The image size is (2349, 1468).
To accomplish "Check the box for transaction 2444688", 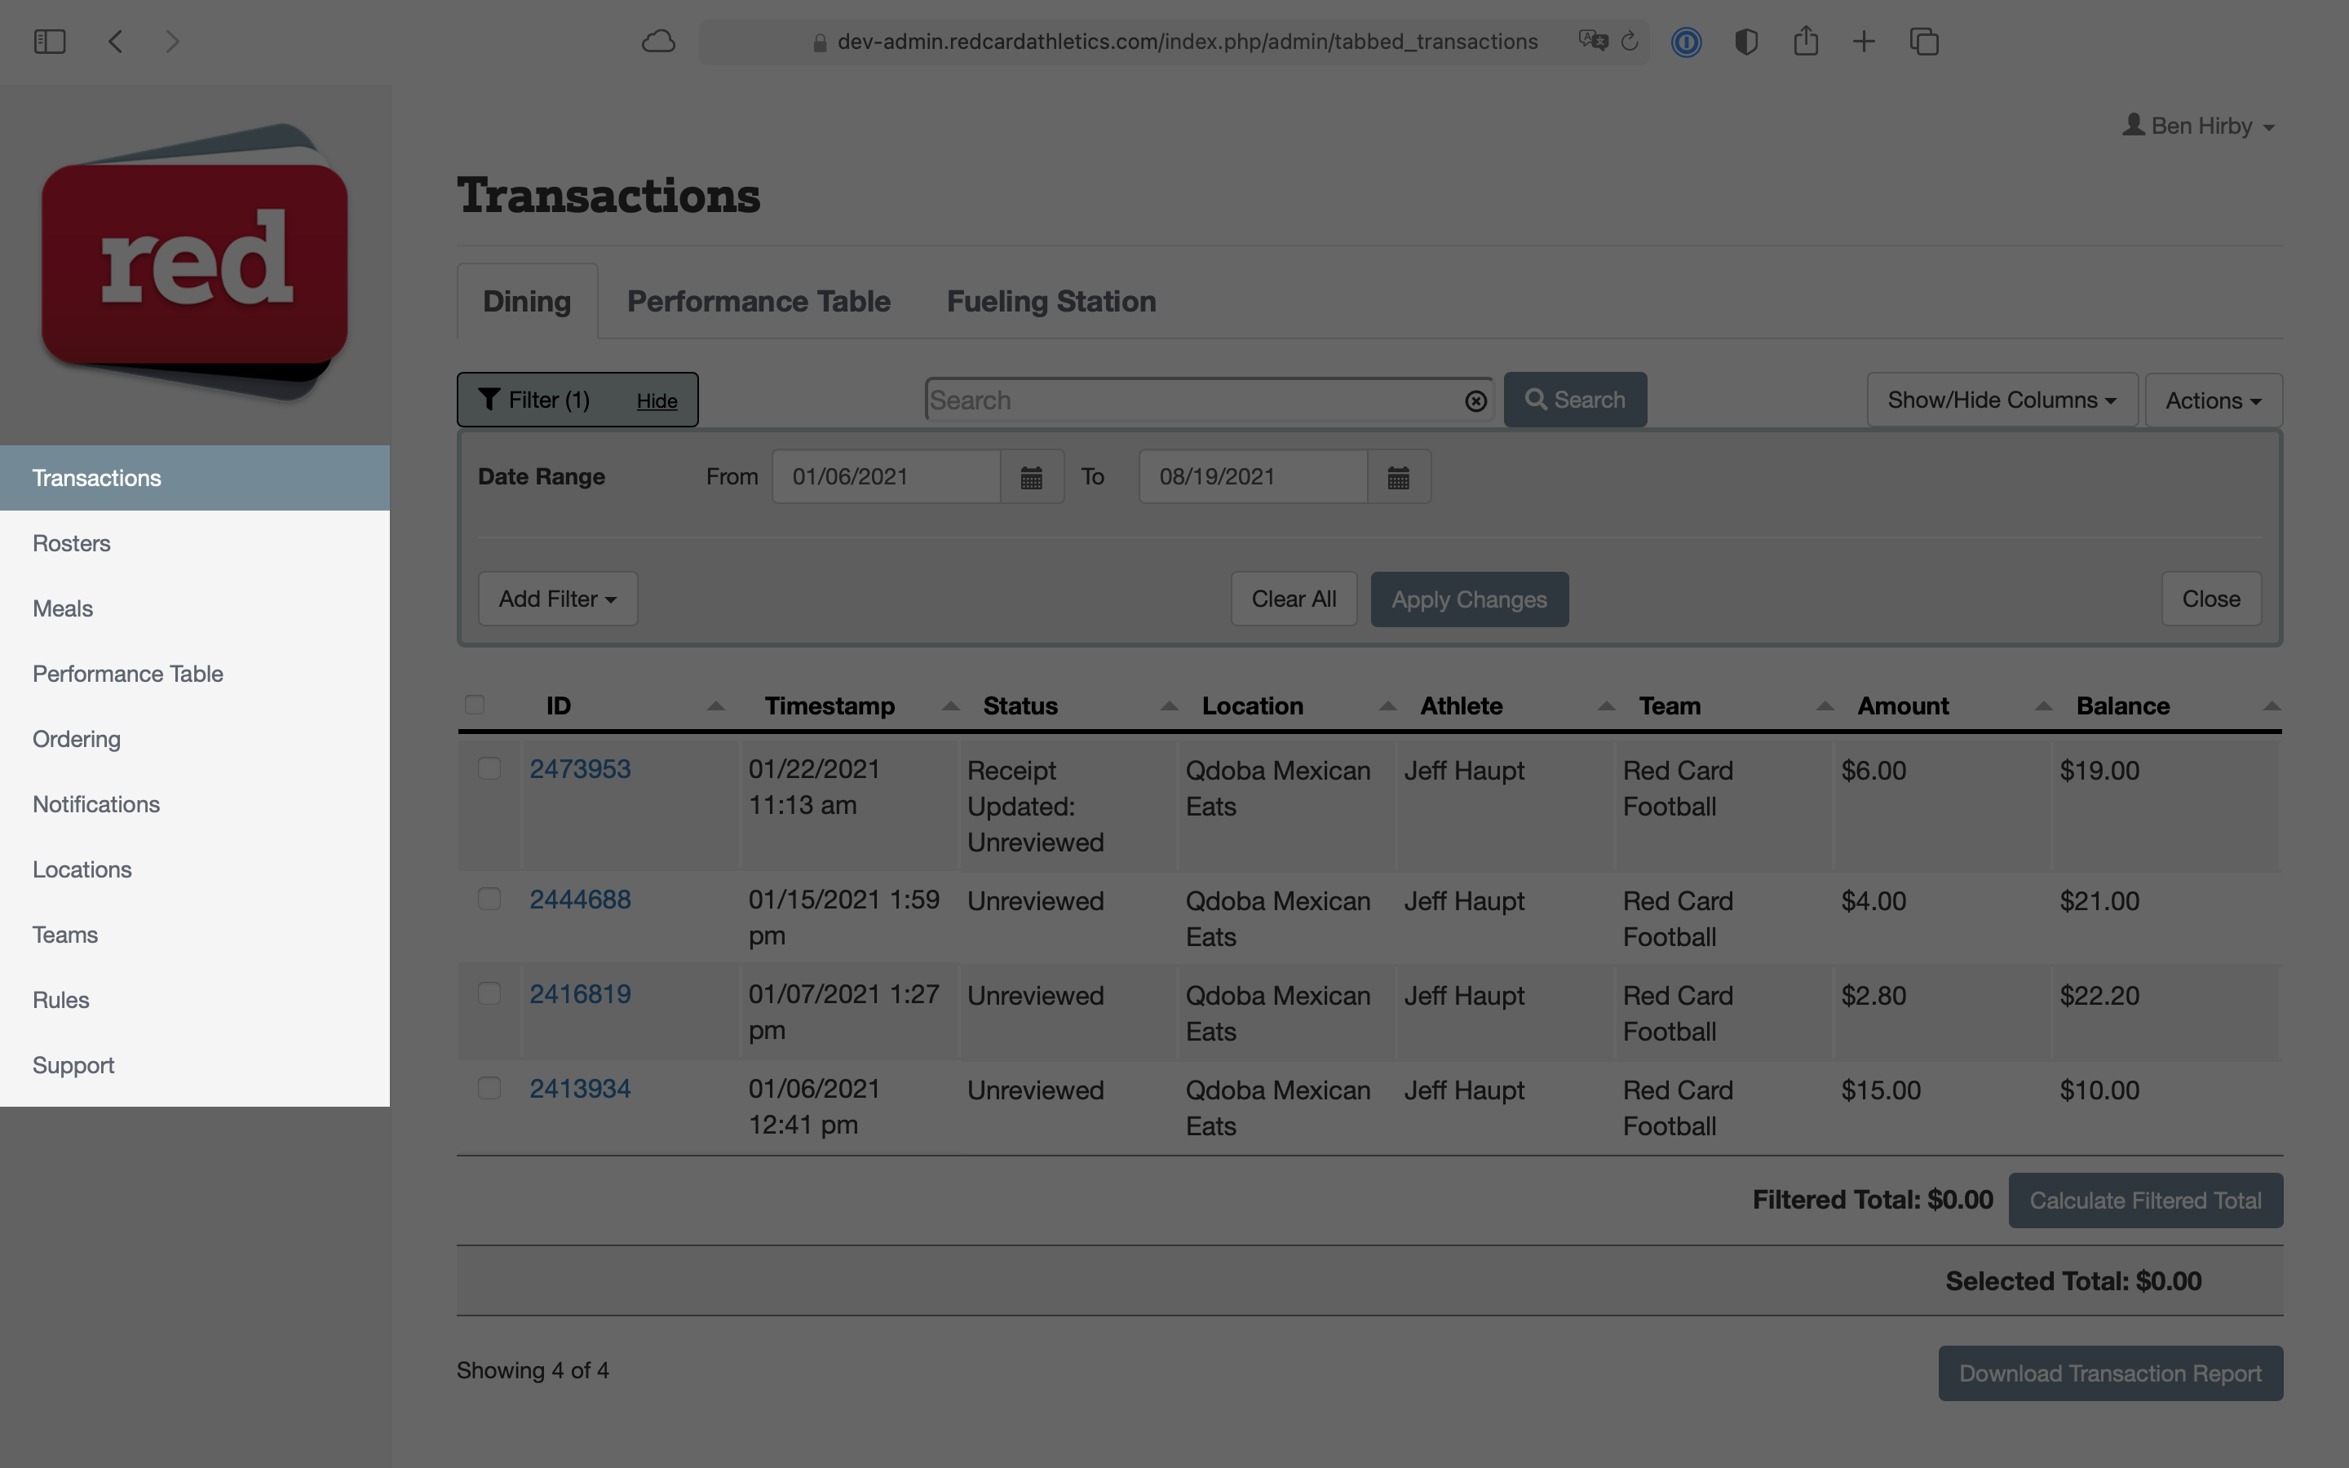I will (x=489, y=899).
